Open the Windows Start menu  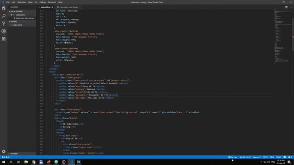click(x=4, y=162)
